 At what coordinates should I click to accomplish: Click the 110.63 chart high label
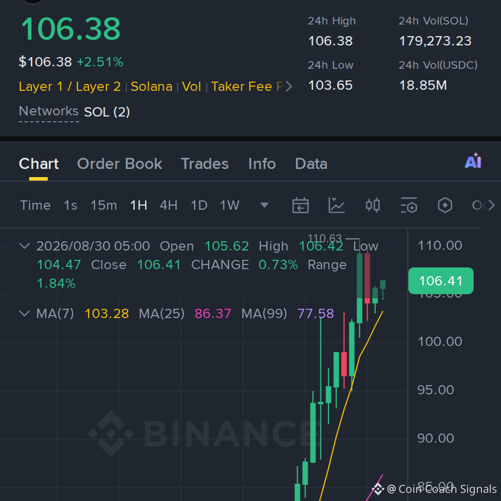[325, 238]
